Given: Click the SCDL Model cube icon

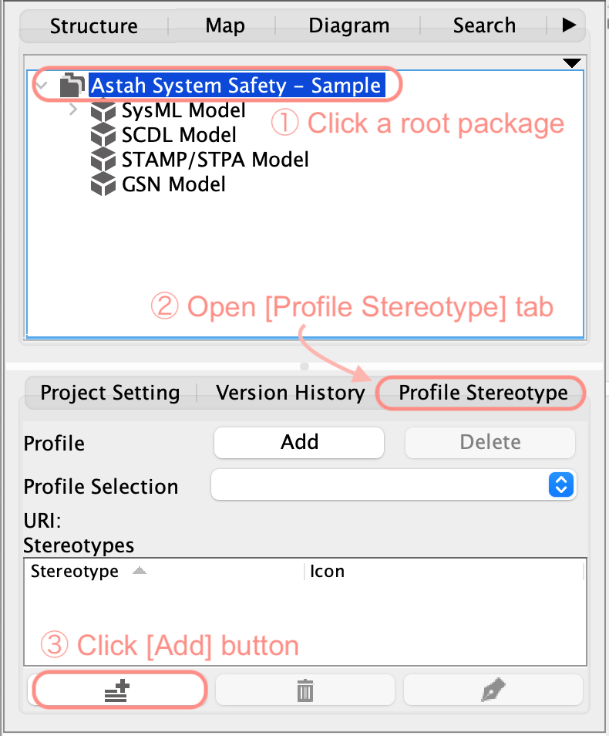Looking at the screenshot, I should pos(103,135).
